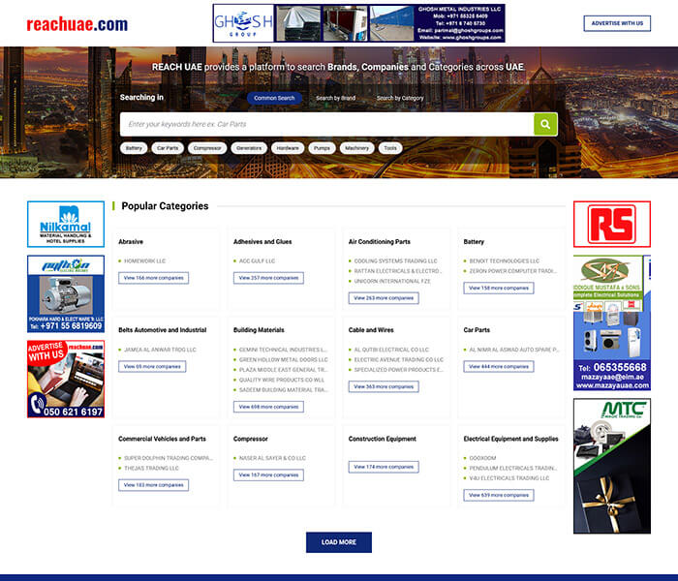Open the reachuae.com logo home link

77,24
